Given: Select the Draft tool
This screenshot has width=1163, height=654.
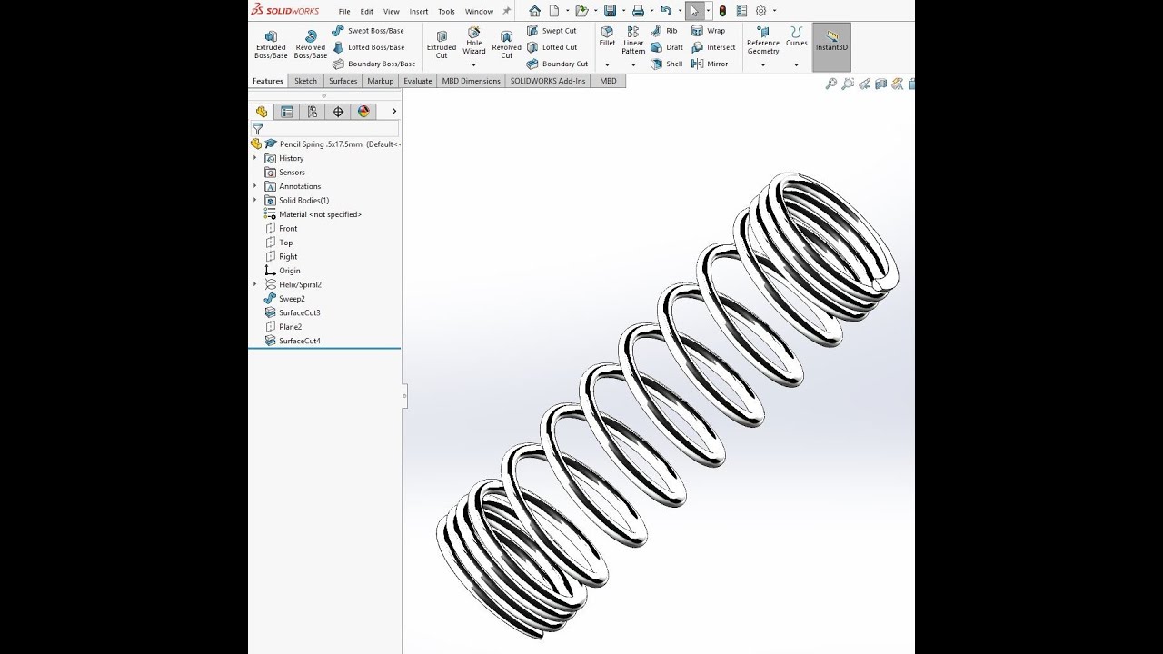Looking at the screenshot, I should (667, 47).
